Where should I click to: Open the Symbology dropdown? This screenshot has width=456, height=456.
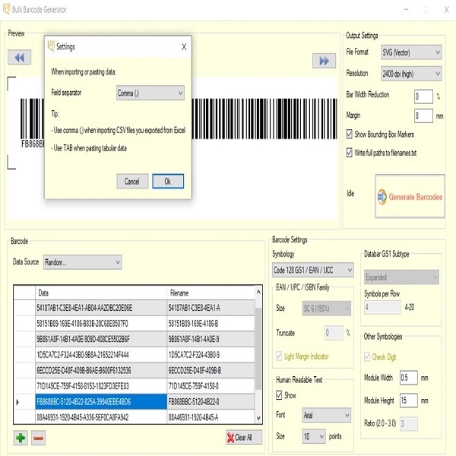pos(313,270)
